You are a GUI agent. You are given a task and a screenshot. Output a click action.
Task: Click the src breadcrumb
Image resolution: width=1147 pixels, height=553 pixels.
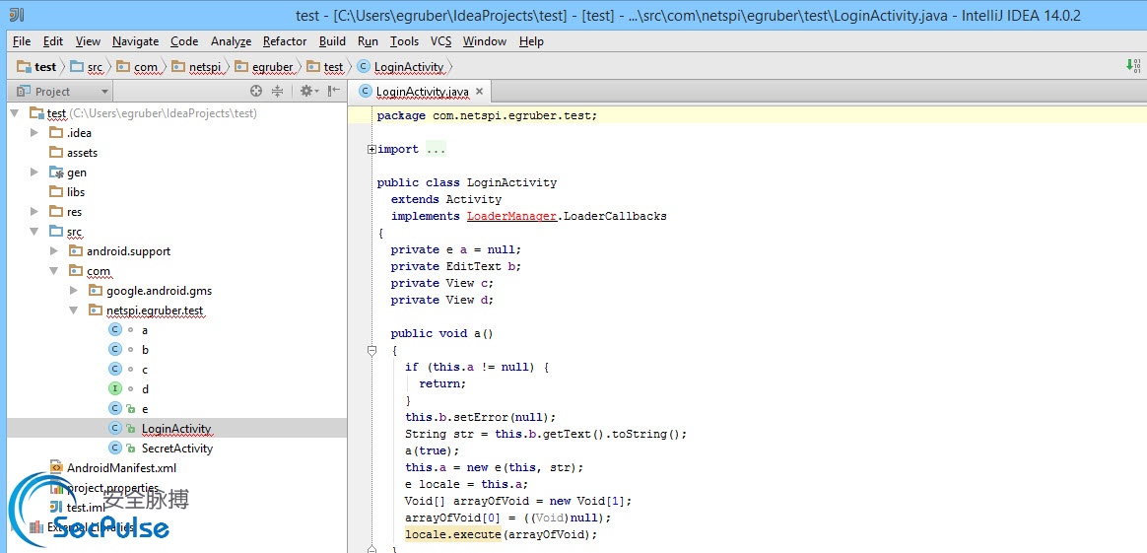coord(87,67)
